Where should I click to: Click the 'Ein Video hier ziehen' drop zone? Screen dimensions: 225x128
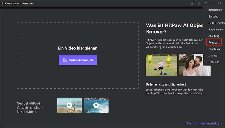pos(78,55)
